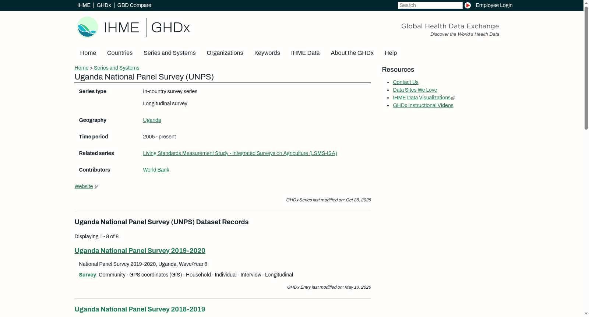Click external link icon after IHME Data Visualizations
589x317 pixels.
click(453, 98)
